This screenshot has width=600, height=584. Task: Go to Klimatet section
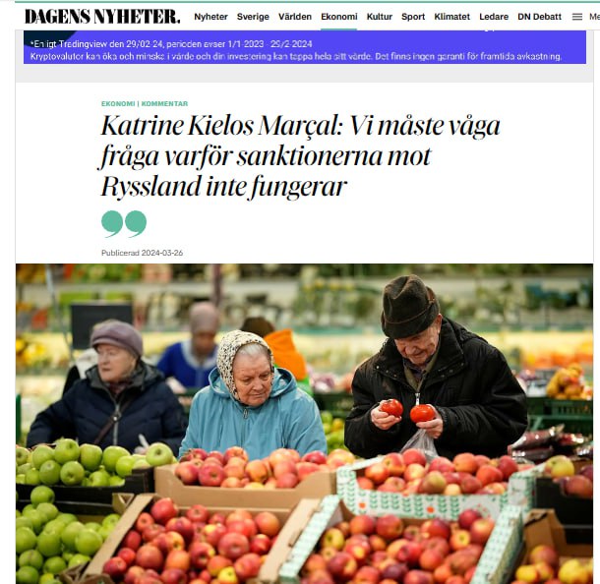pyautogui.click(x=451, y=17)
